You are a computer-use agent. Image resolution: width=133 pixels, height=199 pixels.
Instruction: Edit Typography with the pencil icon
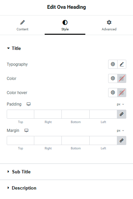122,64
